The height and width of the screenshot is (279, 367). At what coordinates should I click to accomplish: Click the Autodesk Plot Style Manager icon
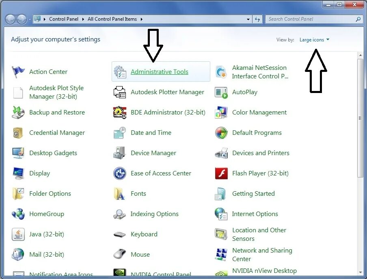(18, 93)
